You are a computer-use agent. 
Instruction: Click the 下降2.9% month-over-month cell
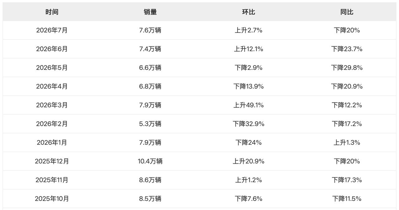pyautogui.click(x=248, y=68)
